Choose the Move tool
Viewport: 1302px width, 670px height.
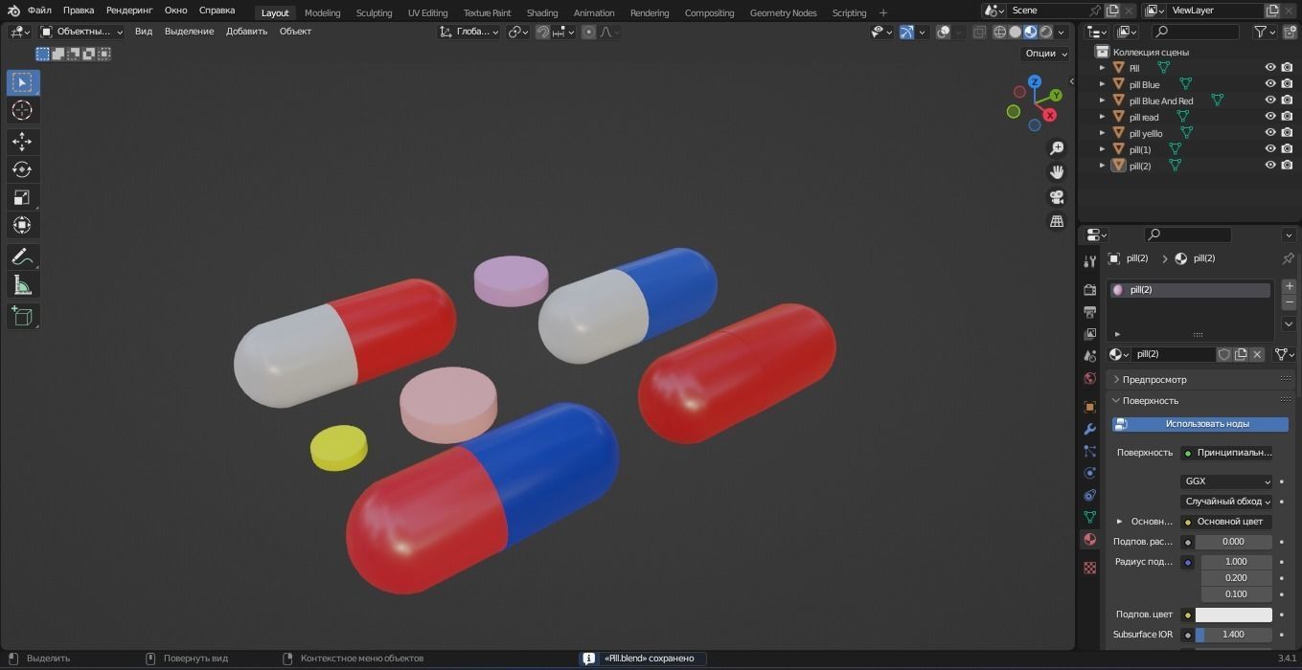pos(22,142)
